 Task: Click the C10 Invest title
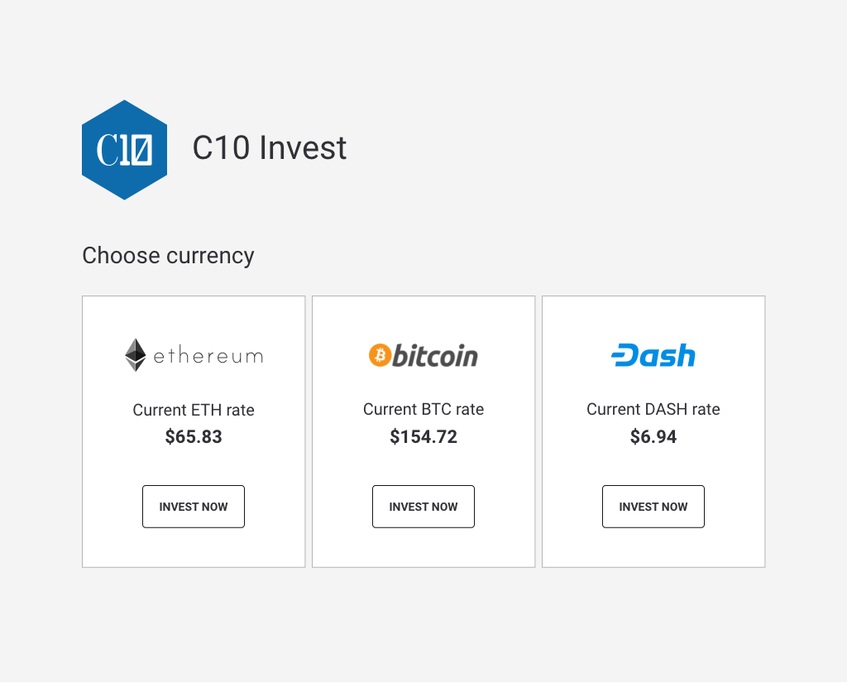pyautogui.click(x=270, y=147)
